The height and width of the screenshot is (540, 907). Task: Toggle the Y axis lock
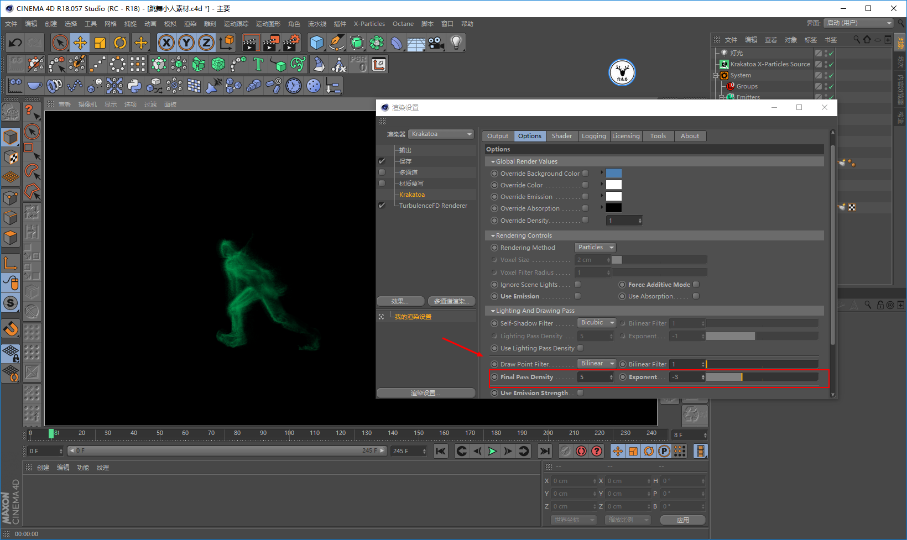186,43
